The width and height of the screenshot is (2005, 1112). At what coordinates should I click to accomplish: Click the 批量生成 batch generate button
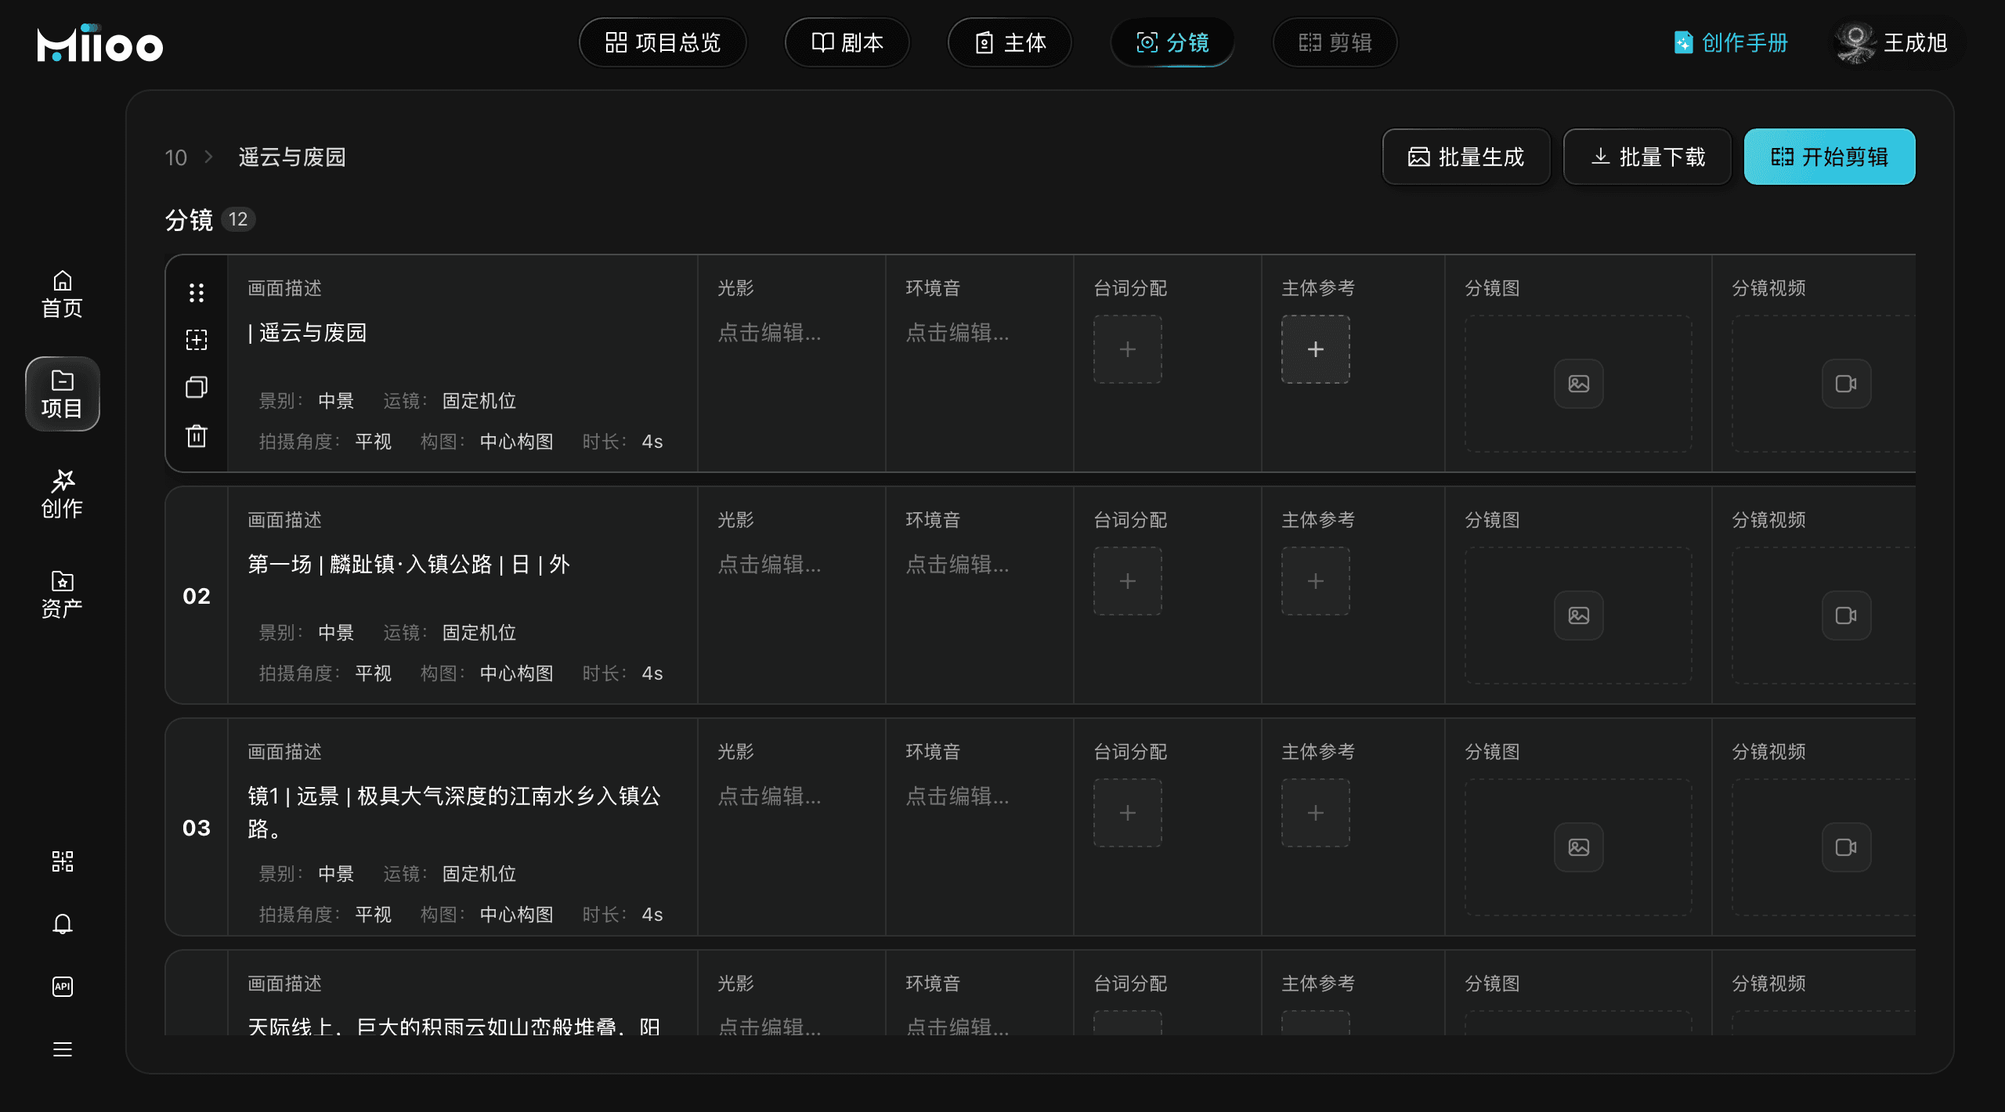(x=1466, y=157)
